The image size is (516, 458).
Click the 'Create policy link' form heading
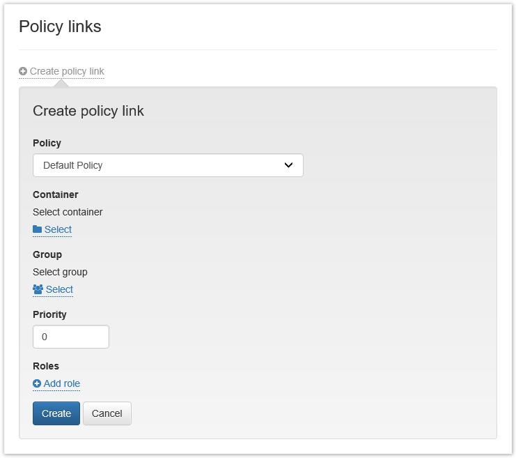coord(88,111)
